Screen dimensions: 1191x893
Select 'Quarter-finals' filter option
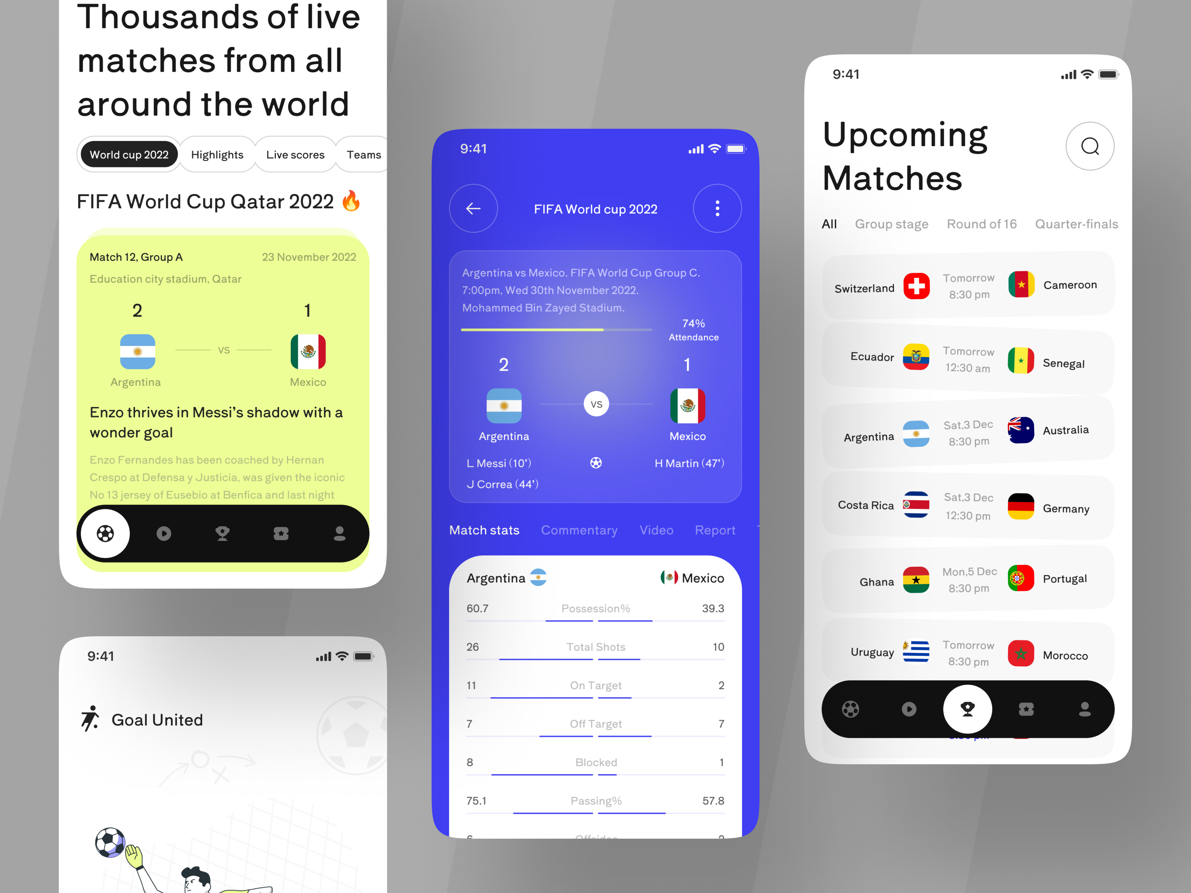point(1077,224)
